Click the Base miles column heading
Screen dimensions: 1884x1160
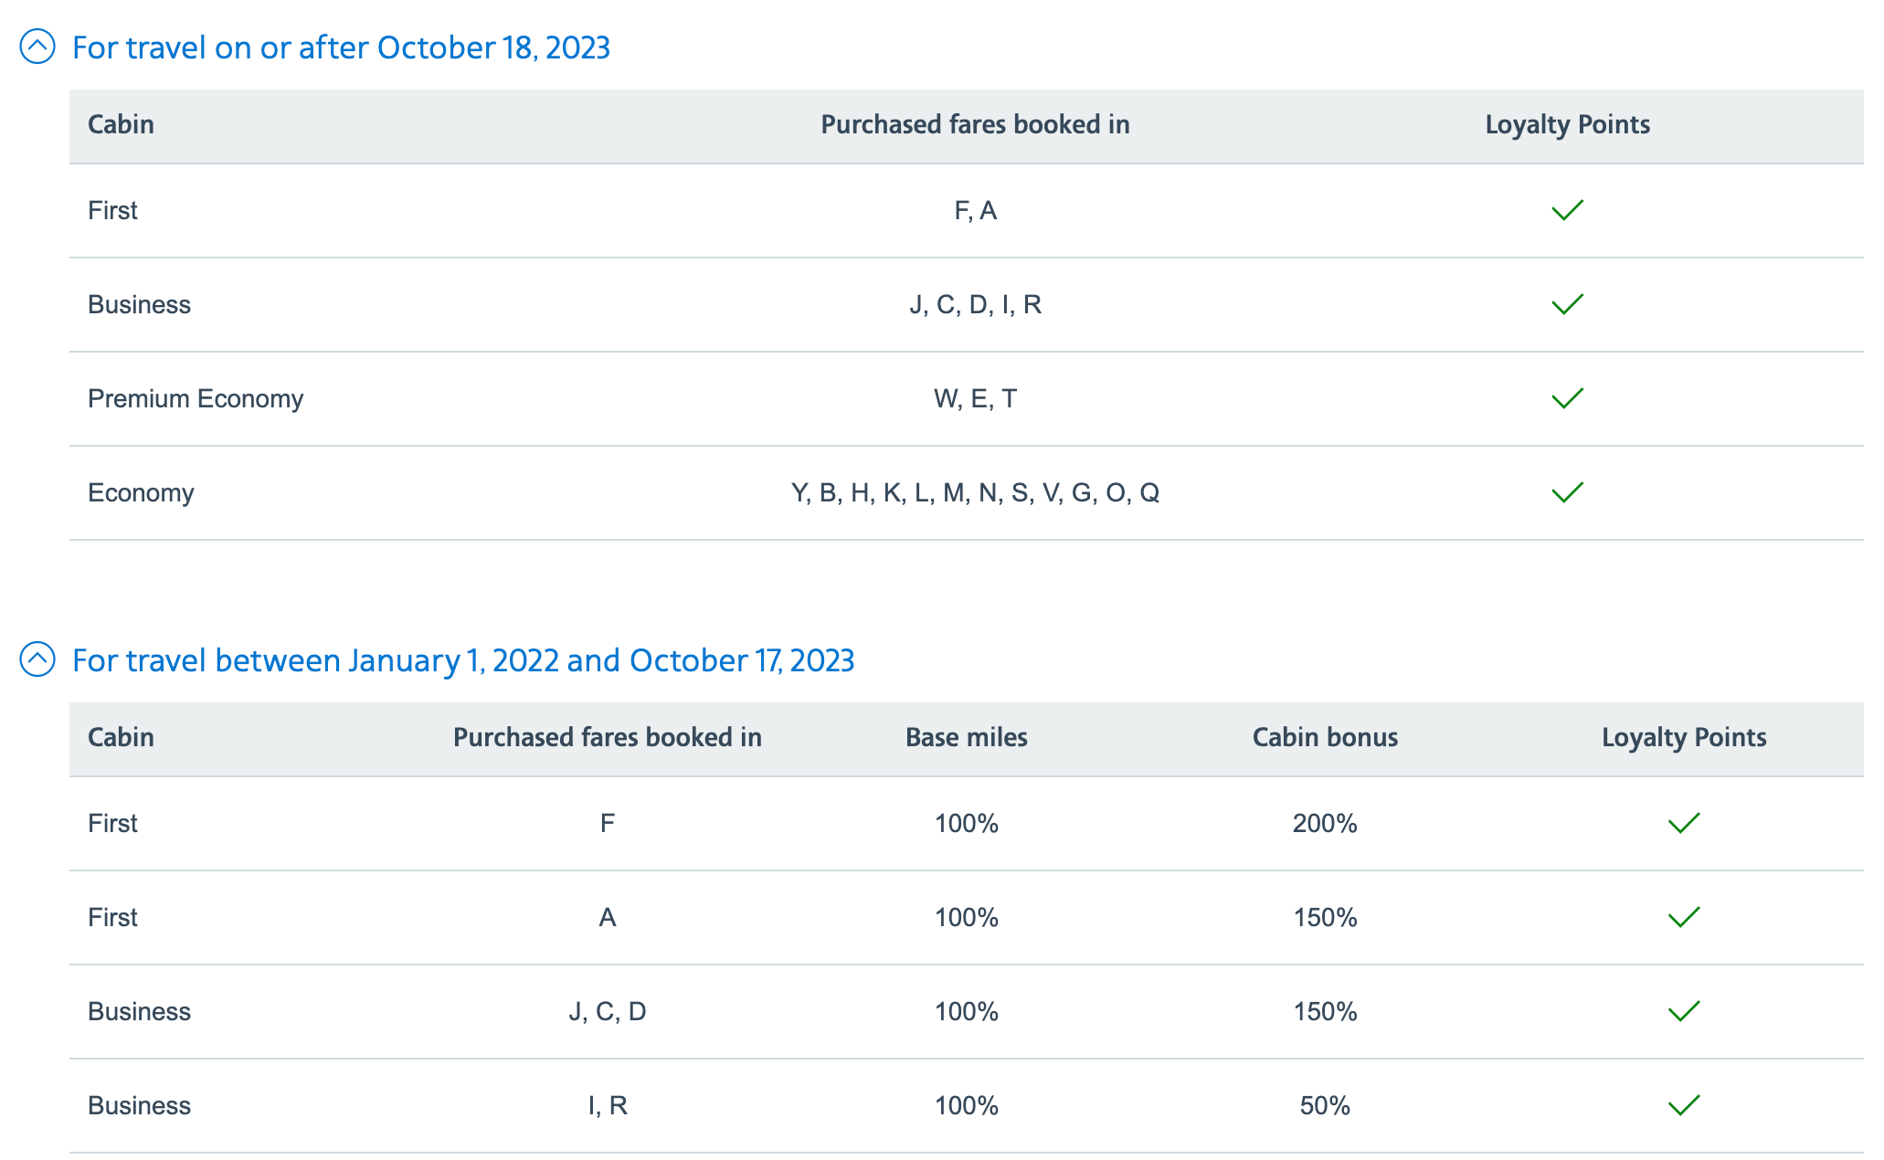pos(965,738)
